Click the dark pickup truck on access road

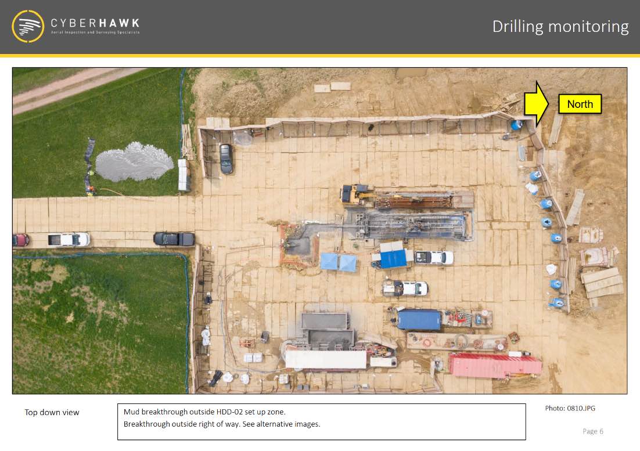click(x=174, y=239)
